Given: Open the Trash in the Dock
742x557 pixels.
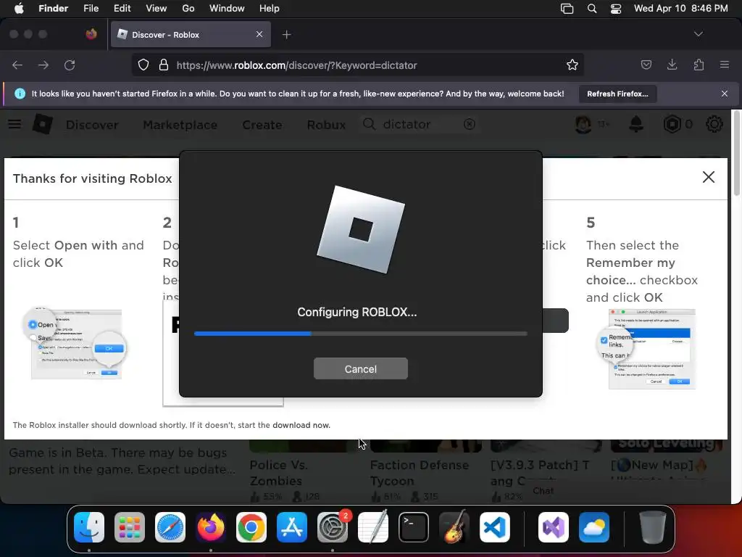Looking at the screenshot, I should coord(653,527).
